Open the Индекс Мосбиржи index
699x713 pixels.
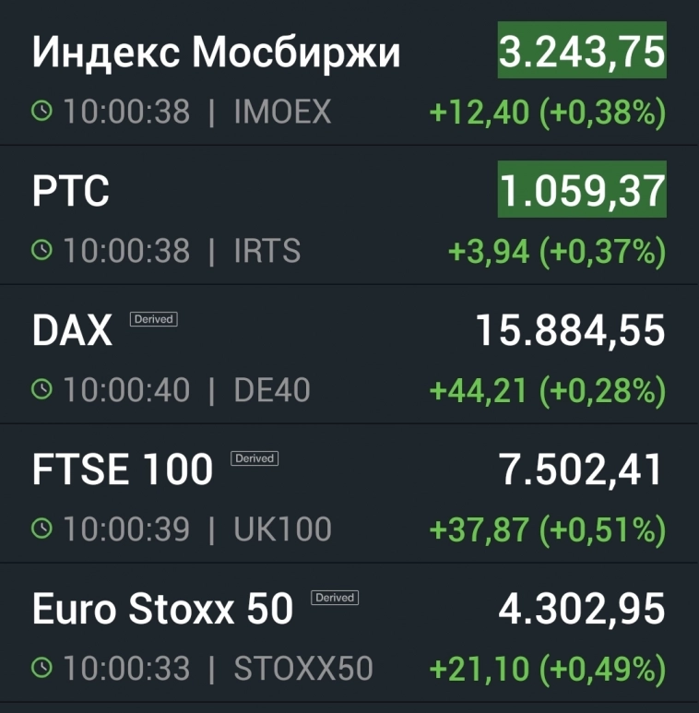(x=216, y=53)
